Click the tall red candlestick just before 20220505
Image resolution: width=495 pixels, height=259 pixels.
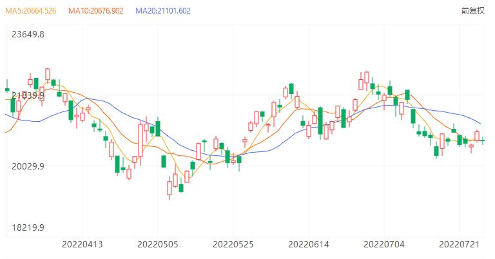pyautogui.click(x=141, y=139)
